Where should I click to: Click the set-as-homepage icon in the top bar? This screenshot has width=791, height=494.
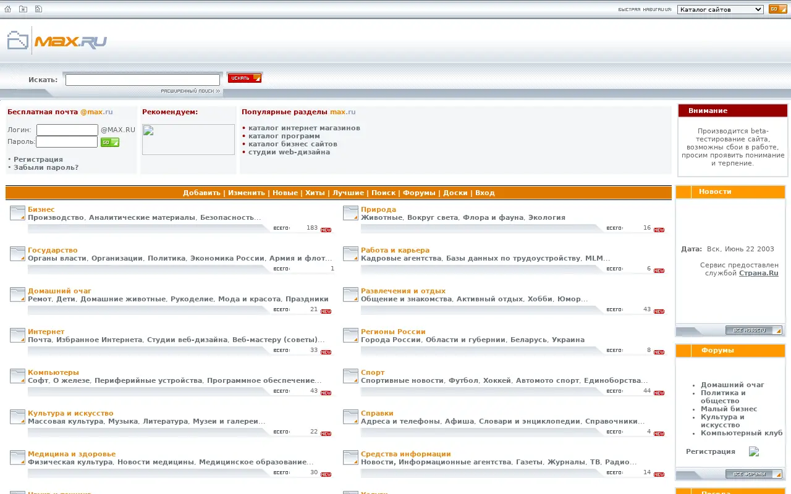pyautogui.click(x=38, y=9)
